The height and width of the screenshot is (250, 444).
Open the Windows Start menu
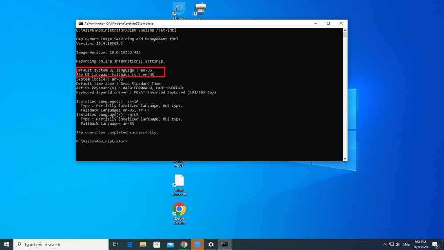click(x=7, y=244)
